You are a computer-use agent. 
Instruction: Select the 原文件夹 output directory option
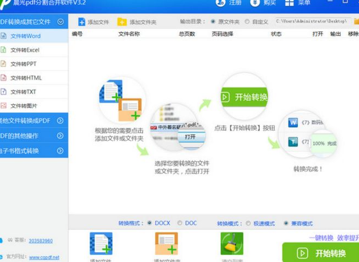[x=213, y=22]
